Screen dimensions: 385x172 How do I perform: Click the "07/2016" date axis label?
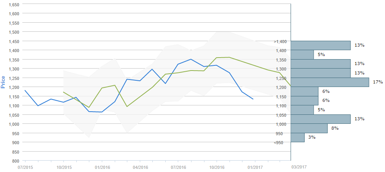pos(178,167)
